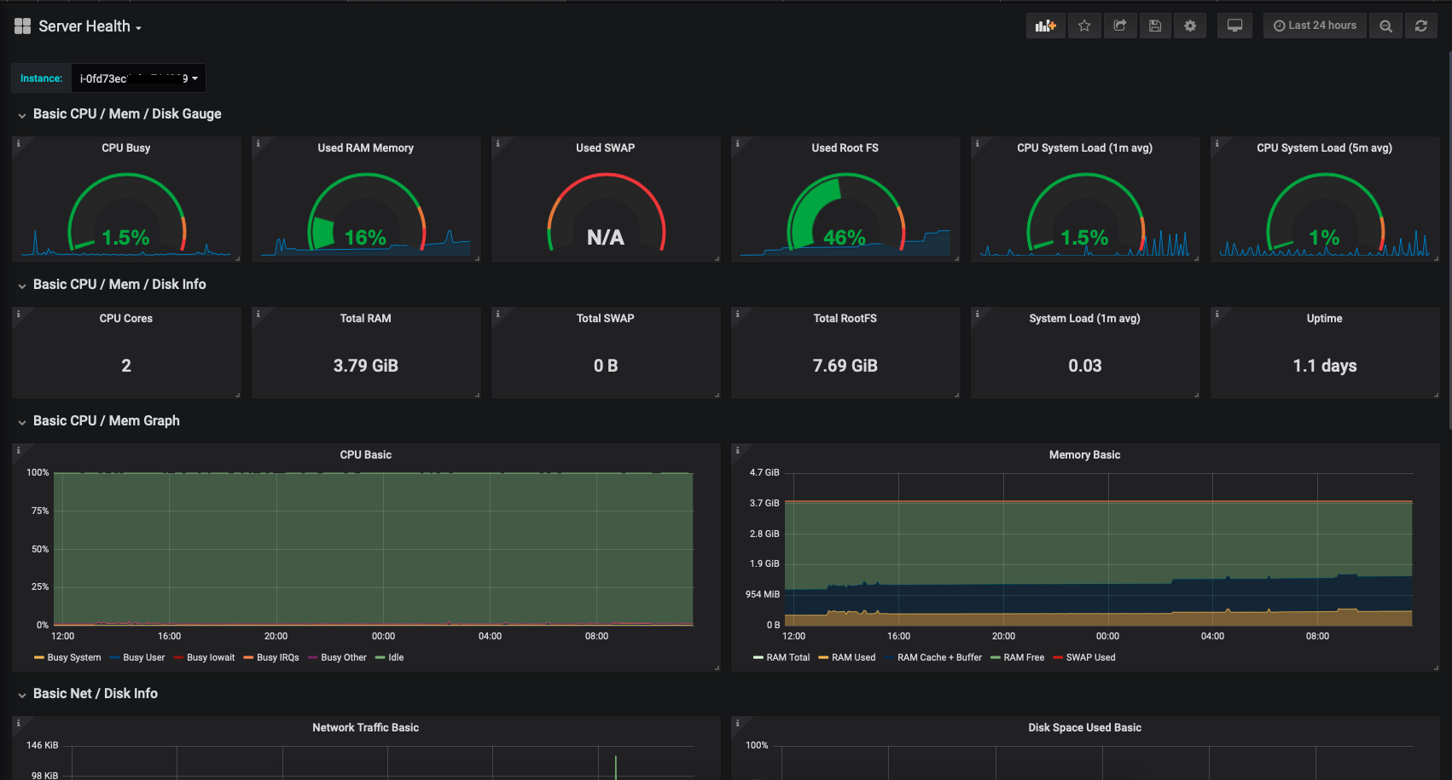Open the Server Health dashboard dropdown
The width and height of the screenshot is (1452, 780).
(x=89, y=26)
